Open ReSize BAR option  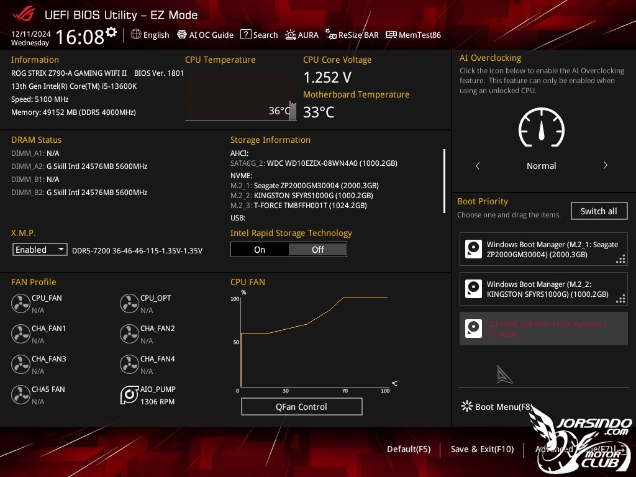tap(352, 35)
